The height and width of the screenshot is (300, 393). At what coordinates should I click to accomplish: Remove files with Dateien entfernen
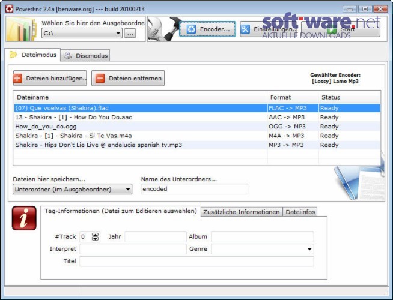tap(128, 79)
